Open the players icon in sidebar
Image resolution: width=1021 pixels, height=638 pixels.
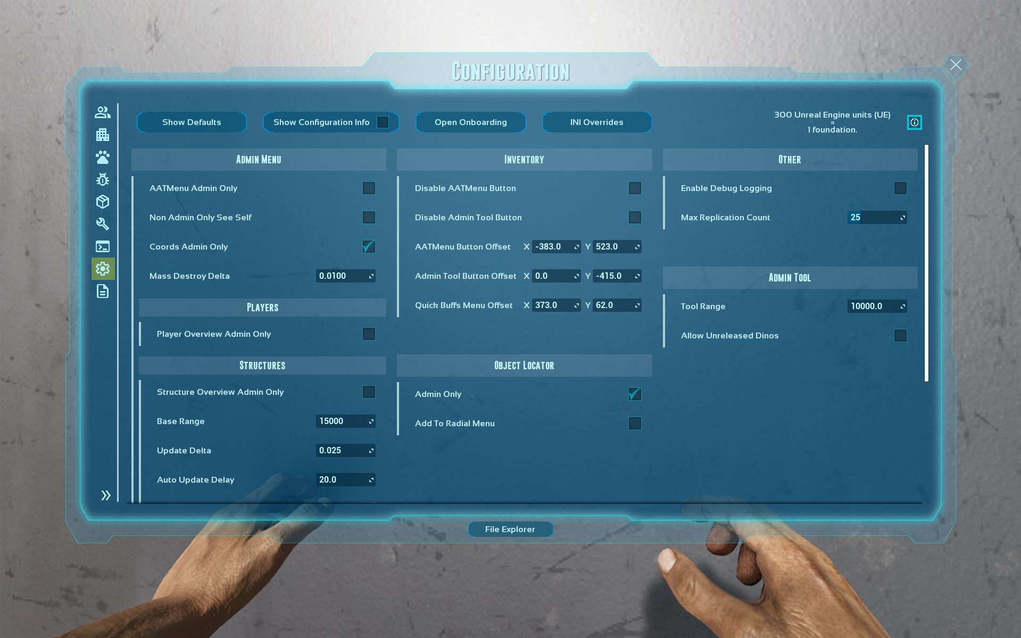[103, 112]
